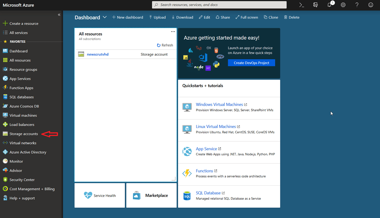Click the Load balancers icon
The image size is (380, 218).
tap(5, 124)
